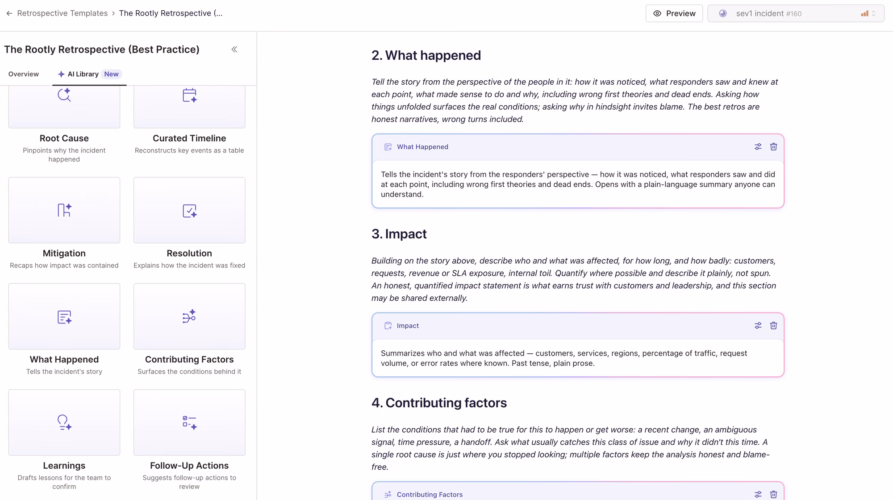This screenshot has height=500, width=893.
Task: Select the What Happened library card icon
Action: [x=64, y=317]
